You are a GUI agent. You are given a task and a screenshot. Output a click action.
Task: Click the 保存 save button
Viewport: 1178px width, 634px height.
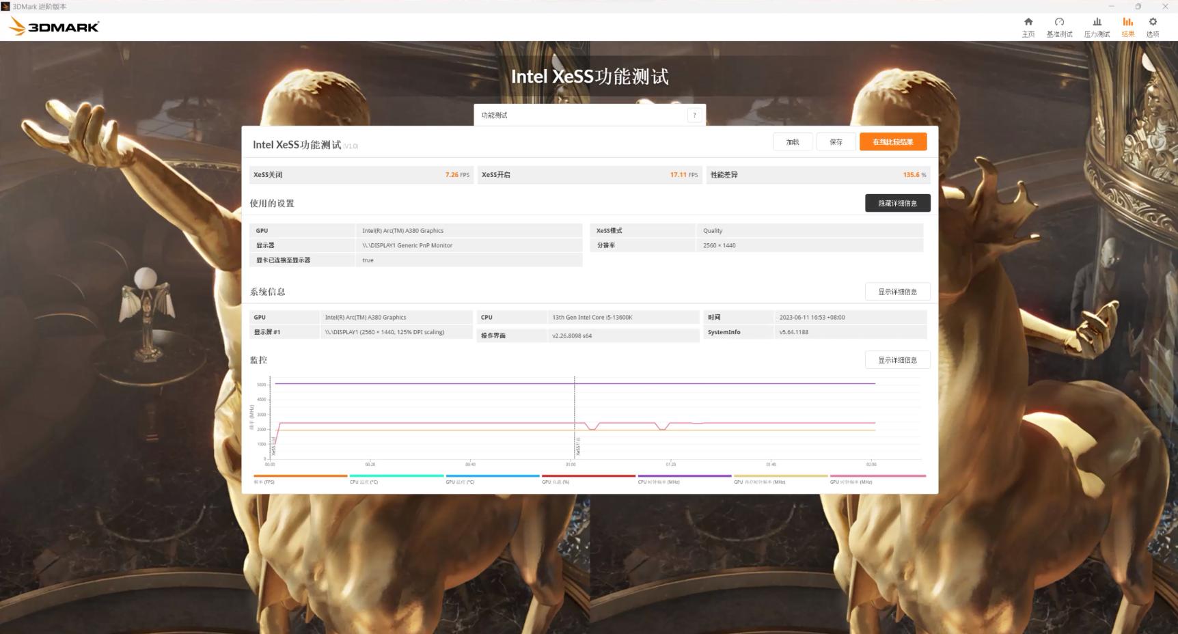tap(836, 142)
